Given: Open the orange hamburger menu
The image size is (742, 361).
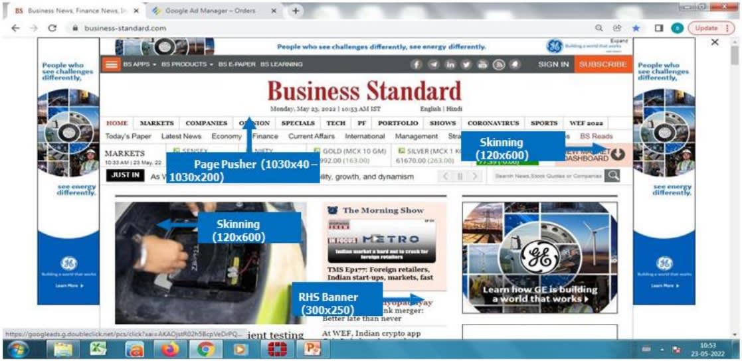Looking at the screenshot, I should click(112, 64).
